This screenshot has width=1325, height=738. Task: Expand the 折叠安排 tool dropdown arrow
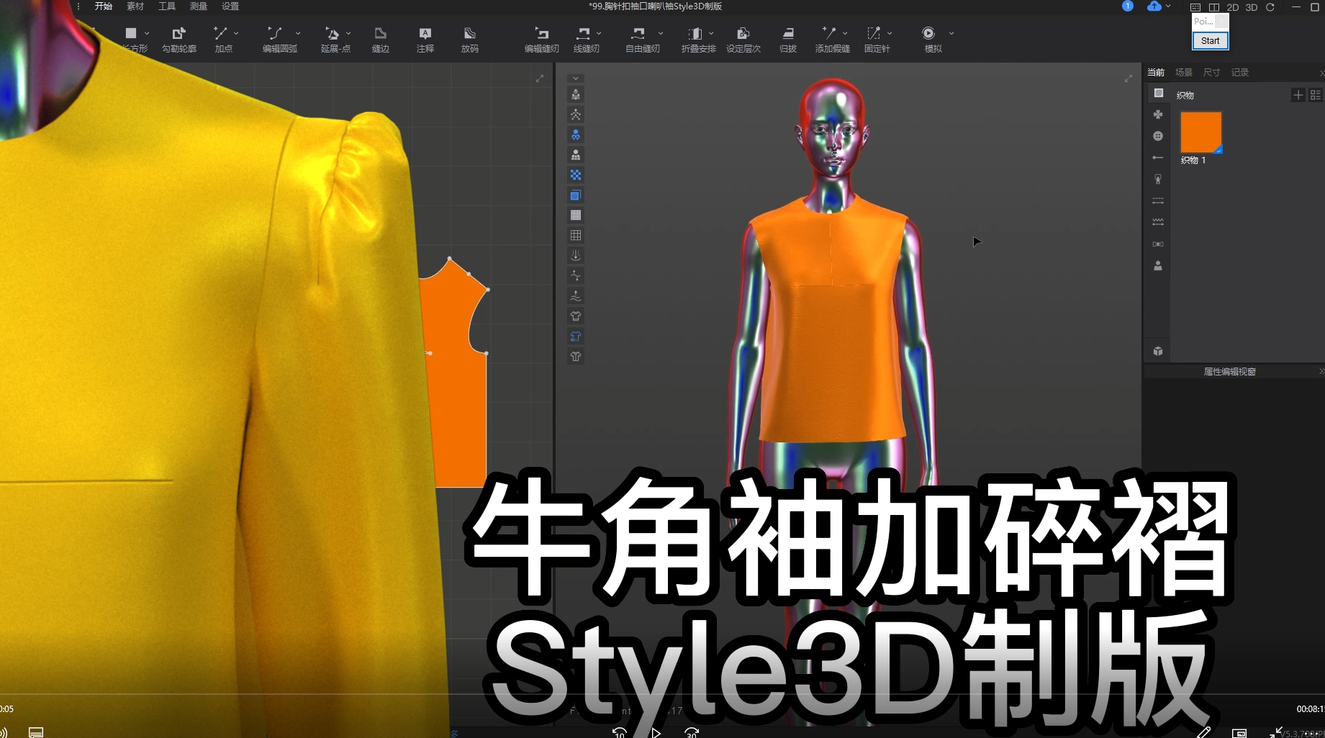(711, 33)
